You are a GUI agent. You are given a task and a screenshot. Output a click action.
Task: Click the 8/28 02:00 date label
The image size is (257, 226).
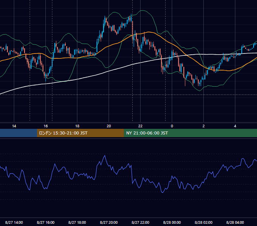(x=204, y=222)
